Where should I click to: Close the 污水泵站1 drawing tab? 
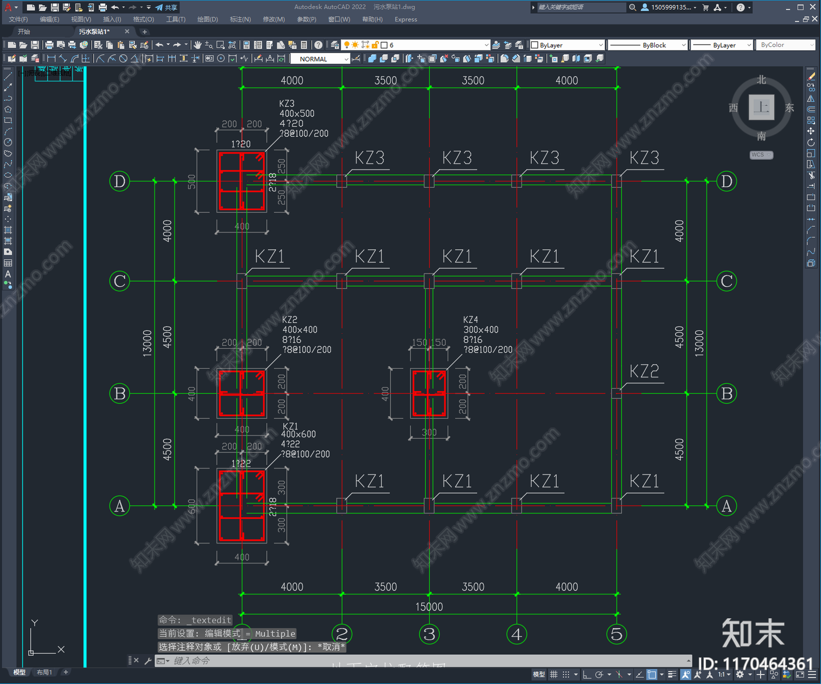(127, 31)
